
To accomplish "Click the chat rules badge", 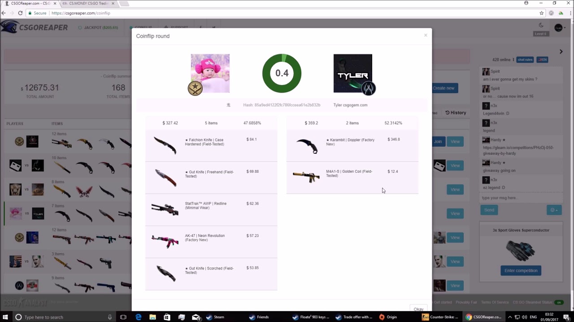I will 525,59.
